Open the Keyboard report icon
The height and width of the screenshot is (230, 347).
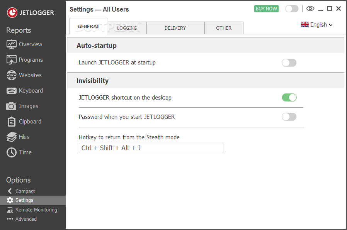click(x=12, y=91)
